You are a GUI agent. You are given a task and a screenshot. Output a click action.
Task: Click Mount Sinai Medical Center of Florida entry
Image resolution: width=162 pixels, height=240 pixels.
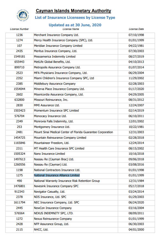click(x=73, y=132)
